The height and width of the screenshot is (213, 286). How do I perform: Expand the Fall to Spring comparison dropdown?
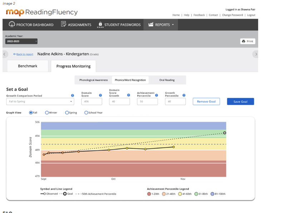click(40, 102)
